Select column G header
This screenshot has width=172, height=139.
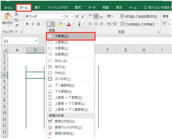coord(126,50)
